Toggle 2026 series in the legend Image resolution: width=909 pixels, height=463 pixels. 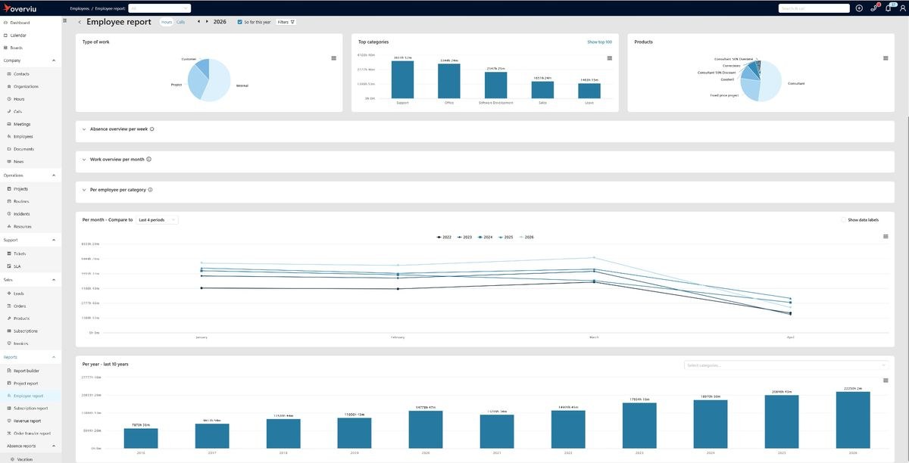tap(526, 237)
